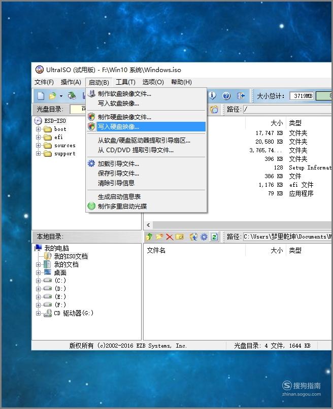The height and width of the screenshot is (409, 333).
Task: Click the Exit door icon in toolbar
Action: tap(241, 96)
